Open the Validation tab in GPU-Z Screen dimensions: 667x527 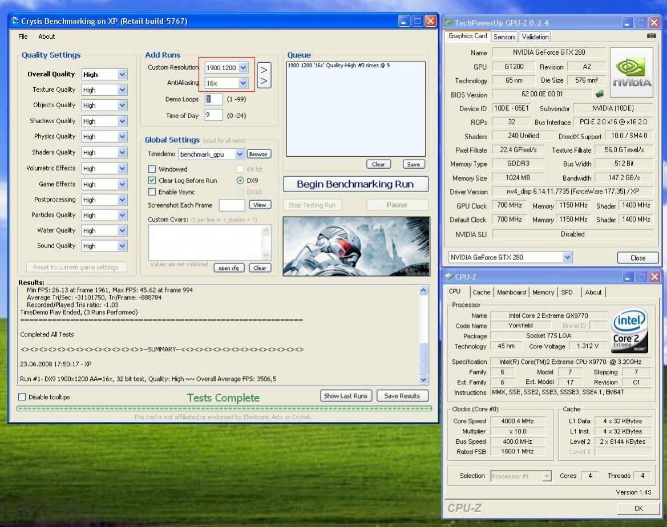(x=535, y=37)
